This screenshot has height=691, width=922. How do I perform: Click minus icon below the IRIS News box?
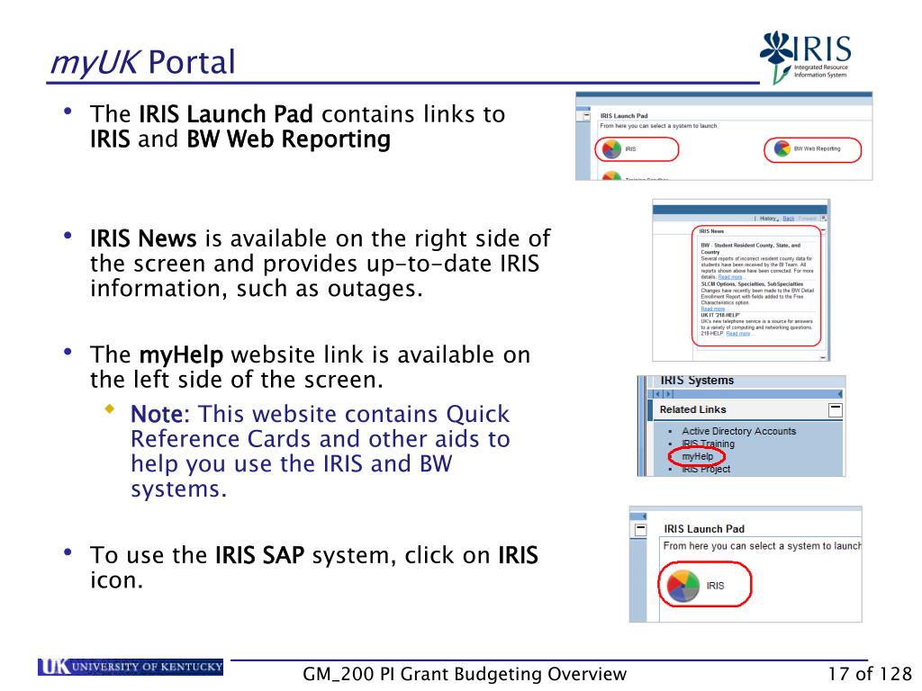(x=823, y=357)
